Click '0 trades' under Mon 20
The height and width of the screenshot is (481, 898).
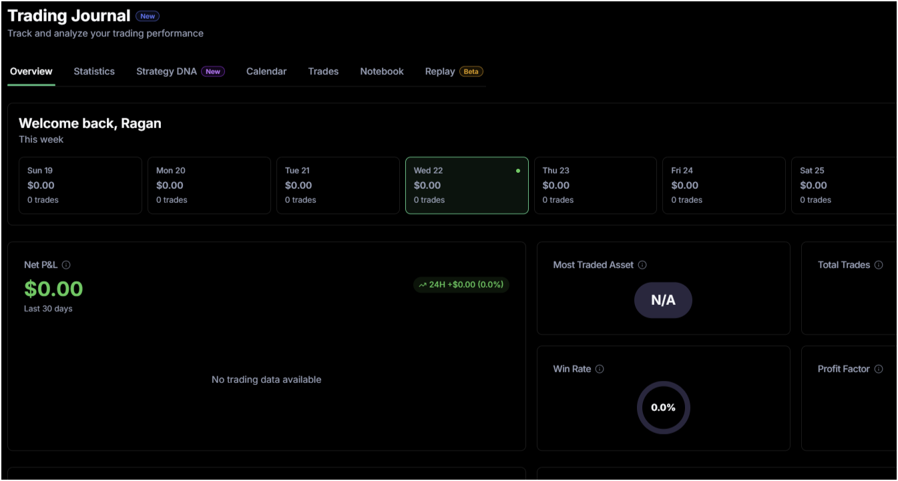coord(172,200)
